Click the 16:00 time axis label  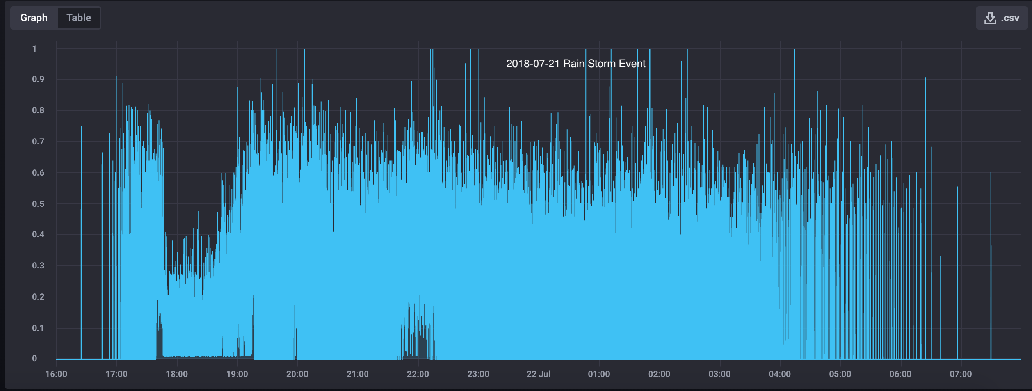click(57, 374)
